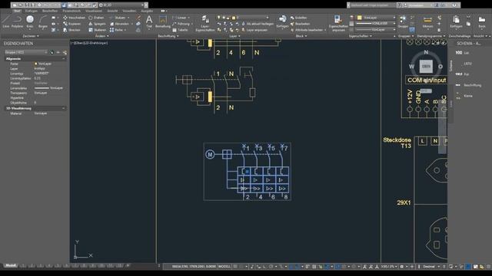The image size is (492, 276).
Task: Click the block Einfügen icon
Action: tap(282, 21)
